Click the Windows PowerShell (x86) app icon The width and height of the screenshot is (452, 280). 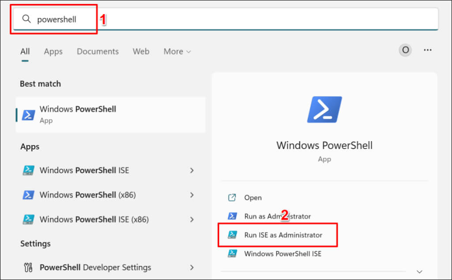[x=29, y=194]
